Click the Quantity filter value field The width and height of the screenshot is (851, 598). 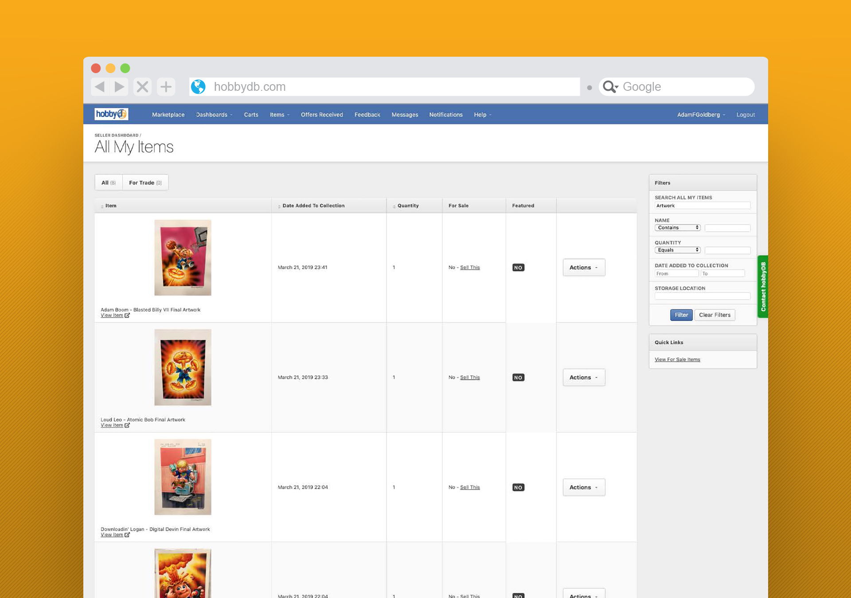(727, 250)
